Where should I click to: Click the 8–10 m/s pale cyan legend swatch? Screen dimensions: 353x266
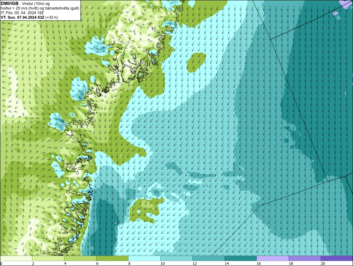coord(144,258)
